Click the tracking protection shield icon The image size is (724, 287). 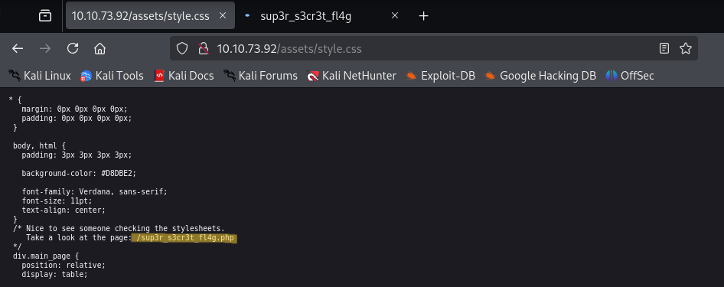pos(182,48)
